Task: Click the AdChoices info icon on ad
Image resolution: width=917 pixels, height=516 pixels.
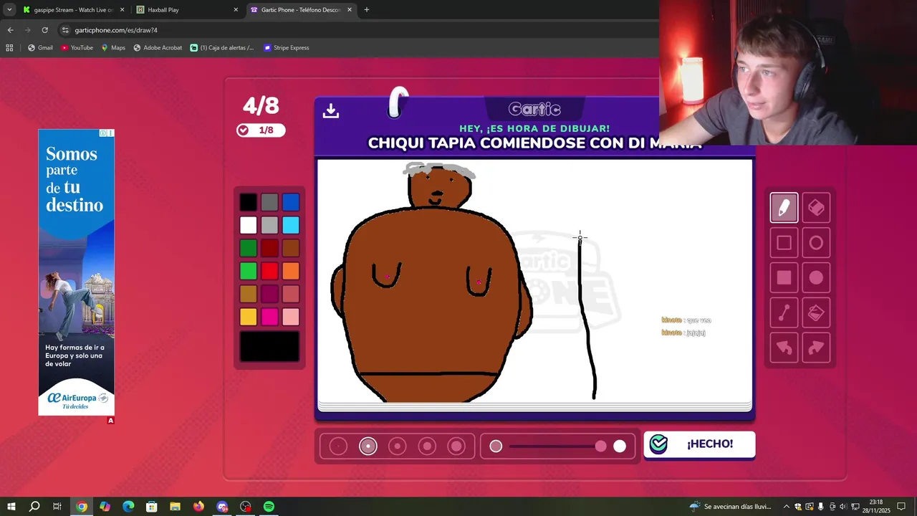Action: tap(103, 133)
